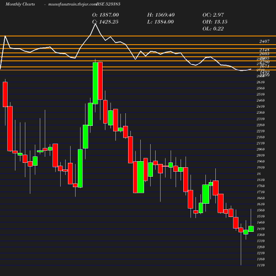Click the 1360 price axis label
The width and height of the screenshot is (276, 276).
(x=261, y=235)
